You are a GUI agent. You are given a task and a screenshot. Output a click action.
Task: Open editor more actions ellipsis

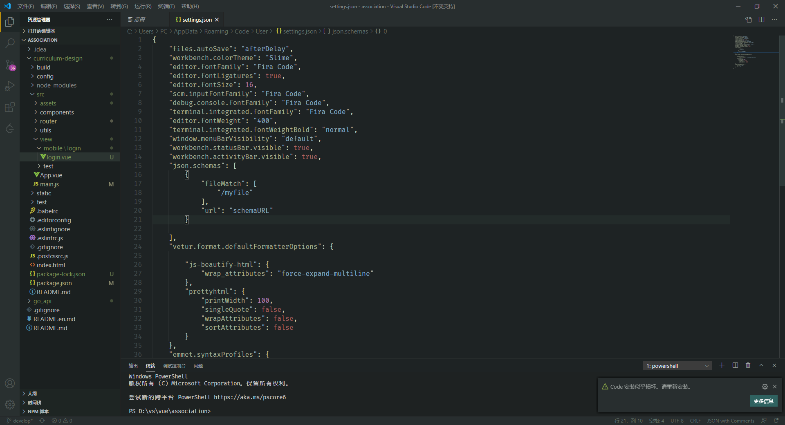click(x=774, y=20)
